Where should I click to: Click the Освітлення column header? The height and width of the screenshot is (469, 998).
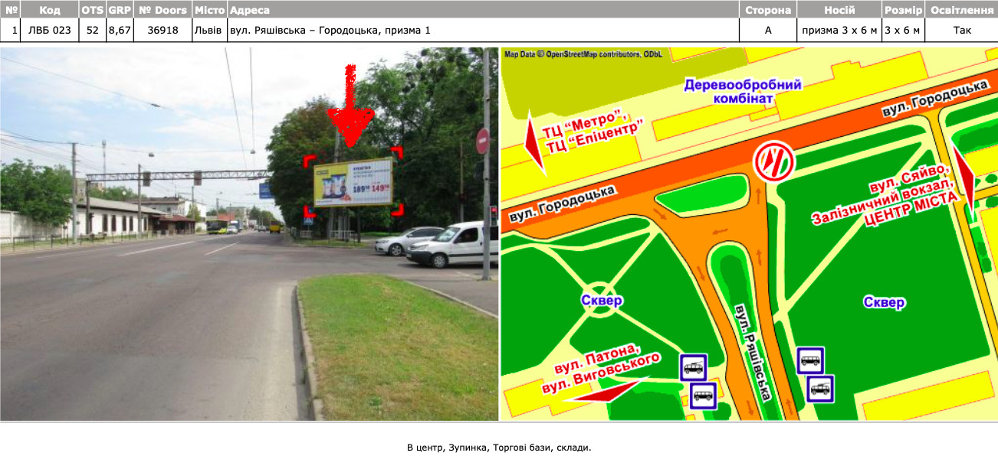tap(961, 10)
